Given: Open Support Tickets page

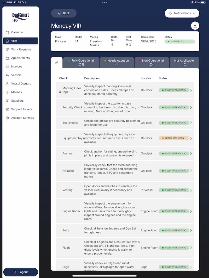Looking at the screenshot, I should click(21, 109).
